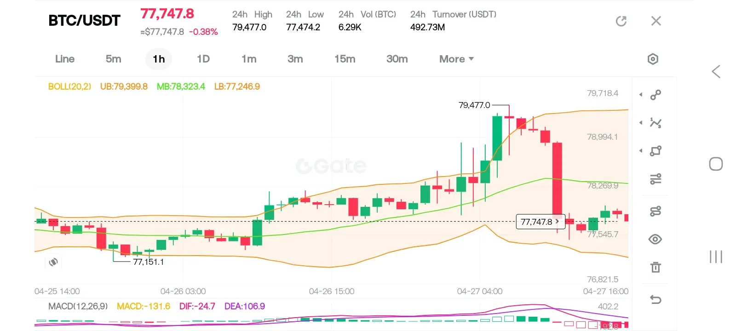The height and width of the screenshot is (331, 736).
Task: Click the DIF:-24.7 value
Action: point(197,306)
